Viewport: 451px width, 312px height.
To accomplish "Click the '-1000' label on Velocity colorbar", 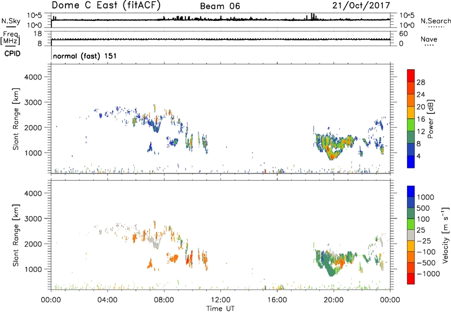I will [428, 274].
